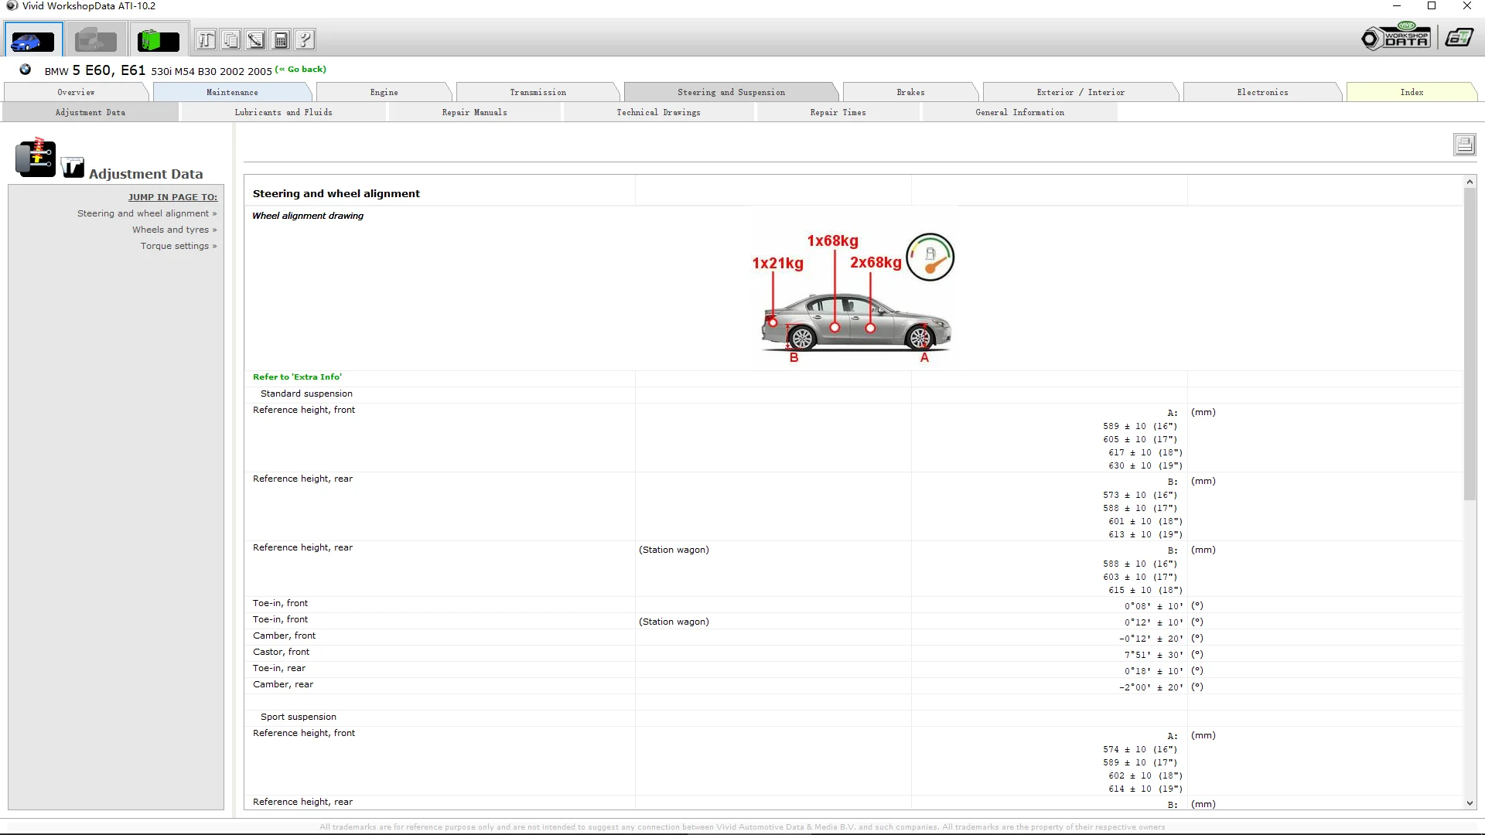Open the Steering and Suspension tab
Viewport: 1485px width, 835px height.
coord(730,92)
